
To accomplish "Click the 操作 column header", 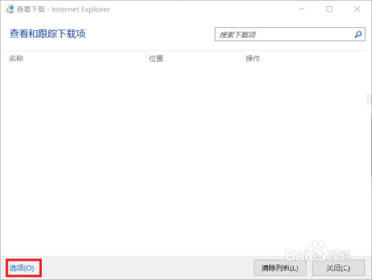I will pos(253,59).
